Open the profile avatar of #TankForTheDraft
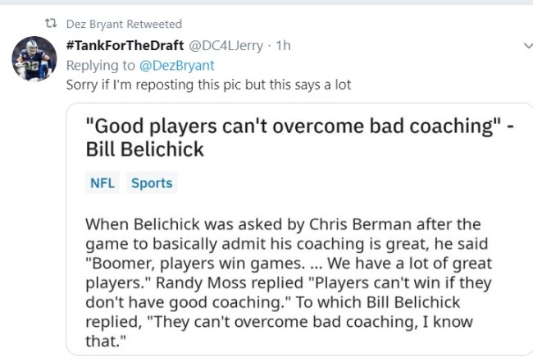 [34, 60]
